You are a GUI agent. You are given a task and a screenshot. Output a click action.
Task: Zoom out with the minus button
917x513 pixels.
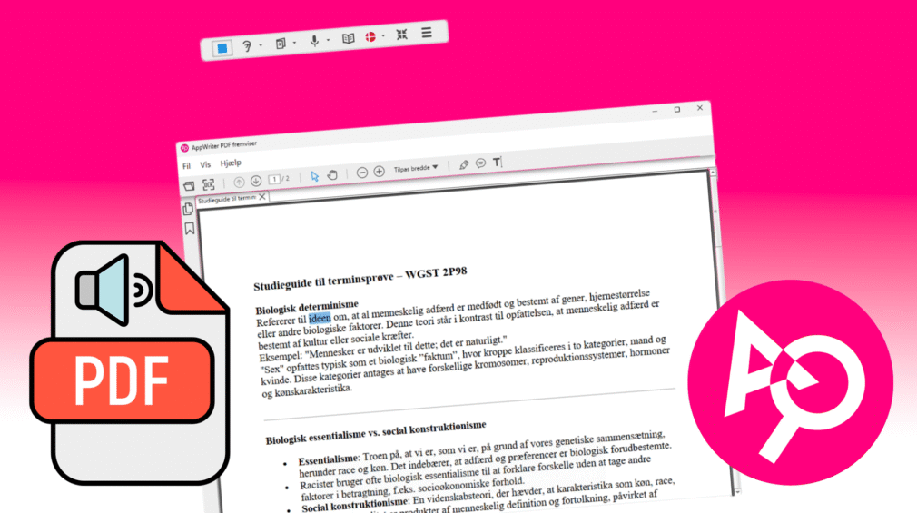[361, 173]
